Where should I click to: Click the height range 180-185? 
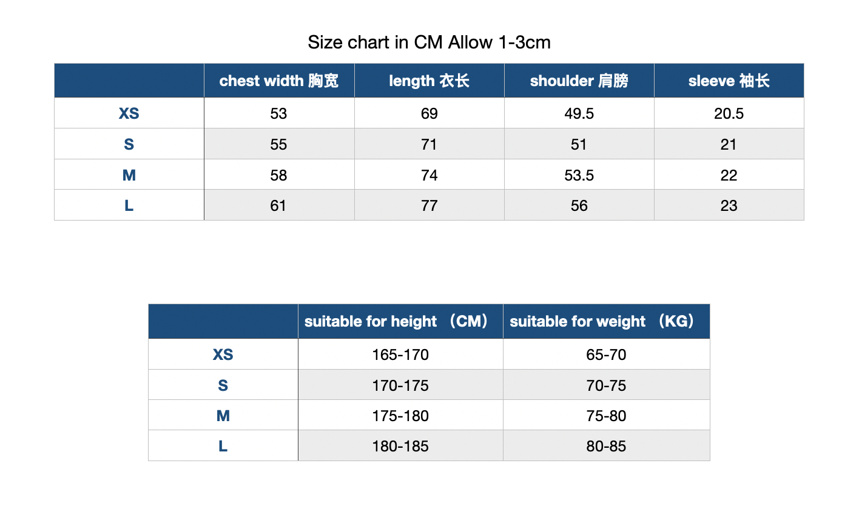click(x=400, y=446)
